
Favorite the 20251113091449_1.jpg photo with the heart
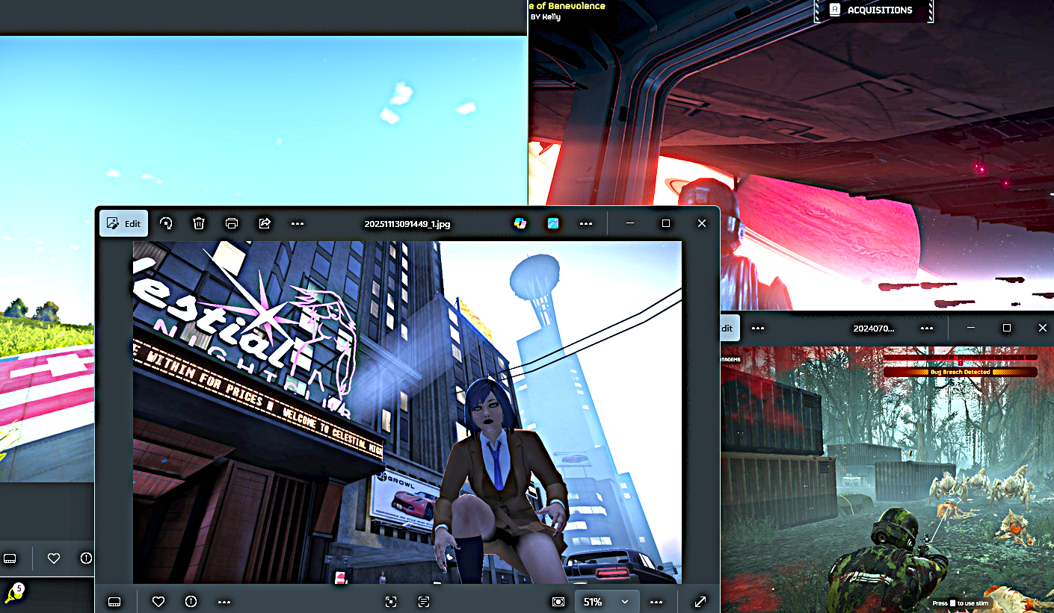tap(158, 601)
